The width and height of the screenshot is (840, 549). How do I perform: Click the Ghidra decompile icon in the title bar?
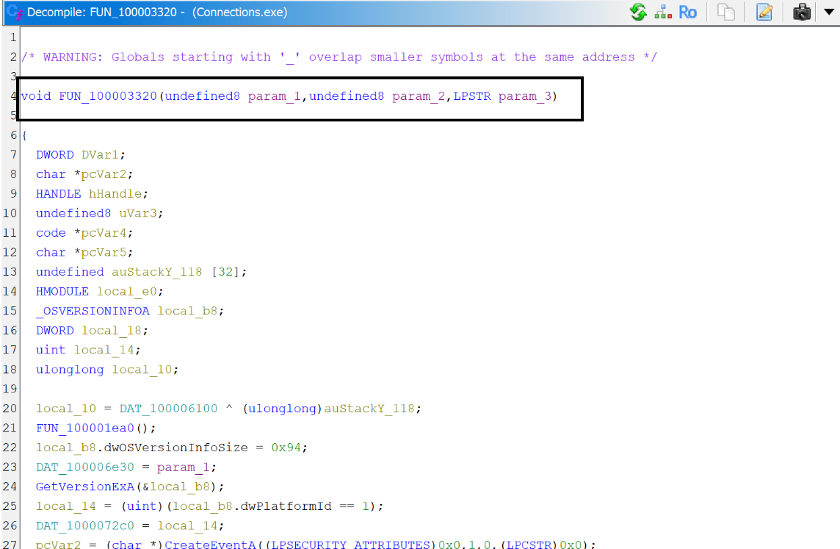tap(15, 12)
